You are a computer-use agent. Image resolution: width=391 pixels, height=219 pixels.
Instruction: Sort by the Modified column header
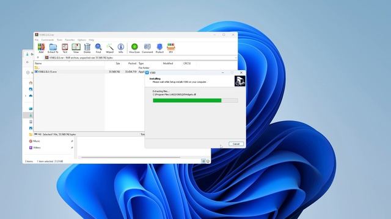168,63
